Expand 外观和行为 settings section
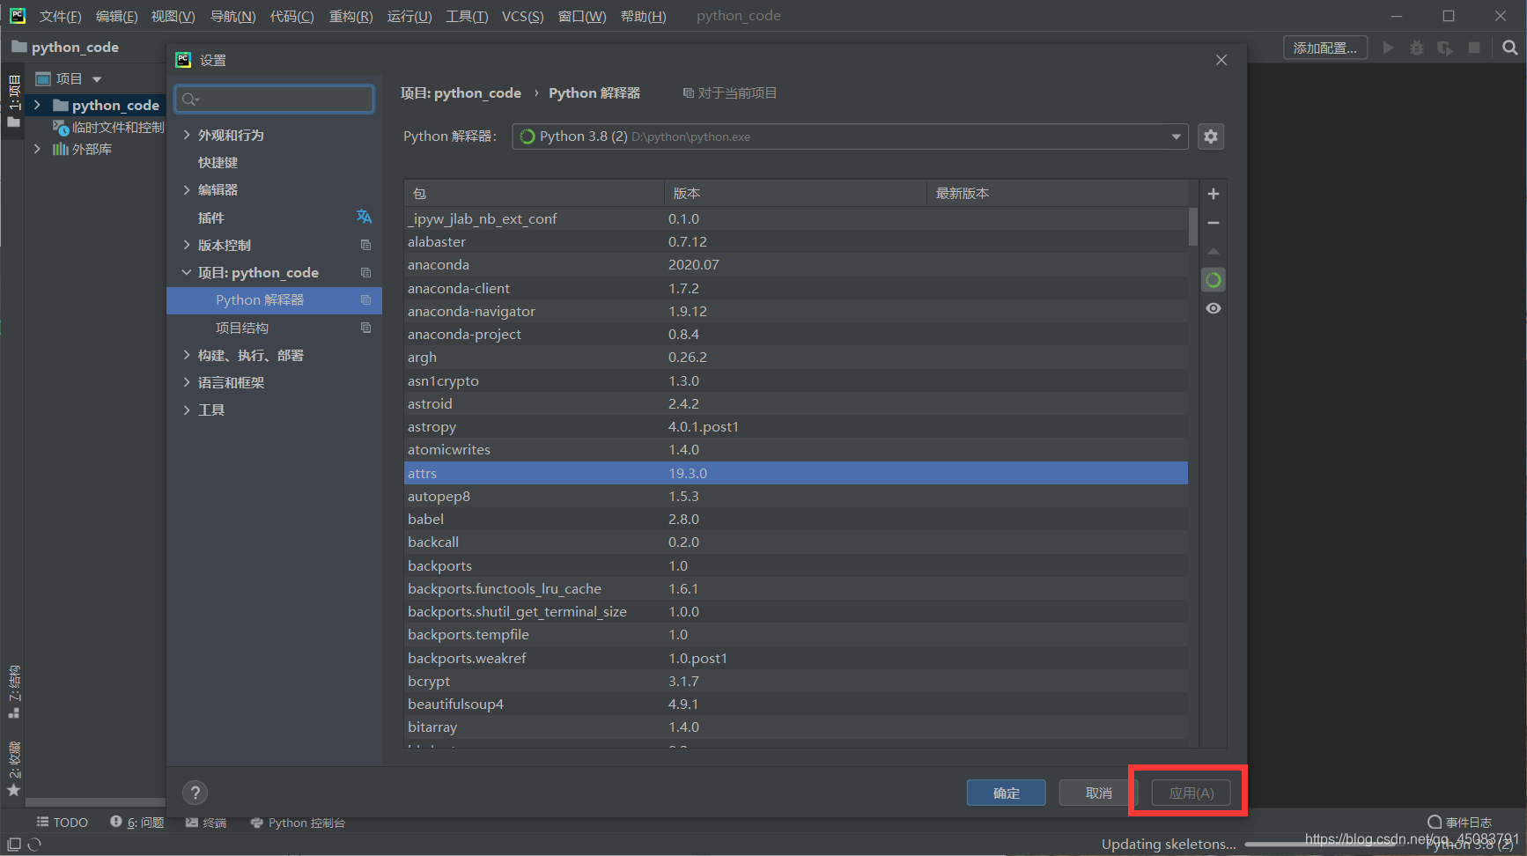 187,135
